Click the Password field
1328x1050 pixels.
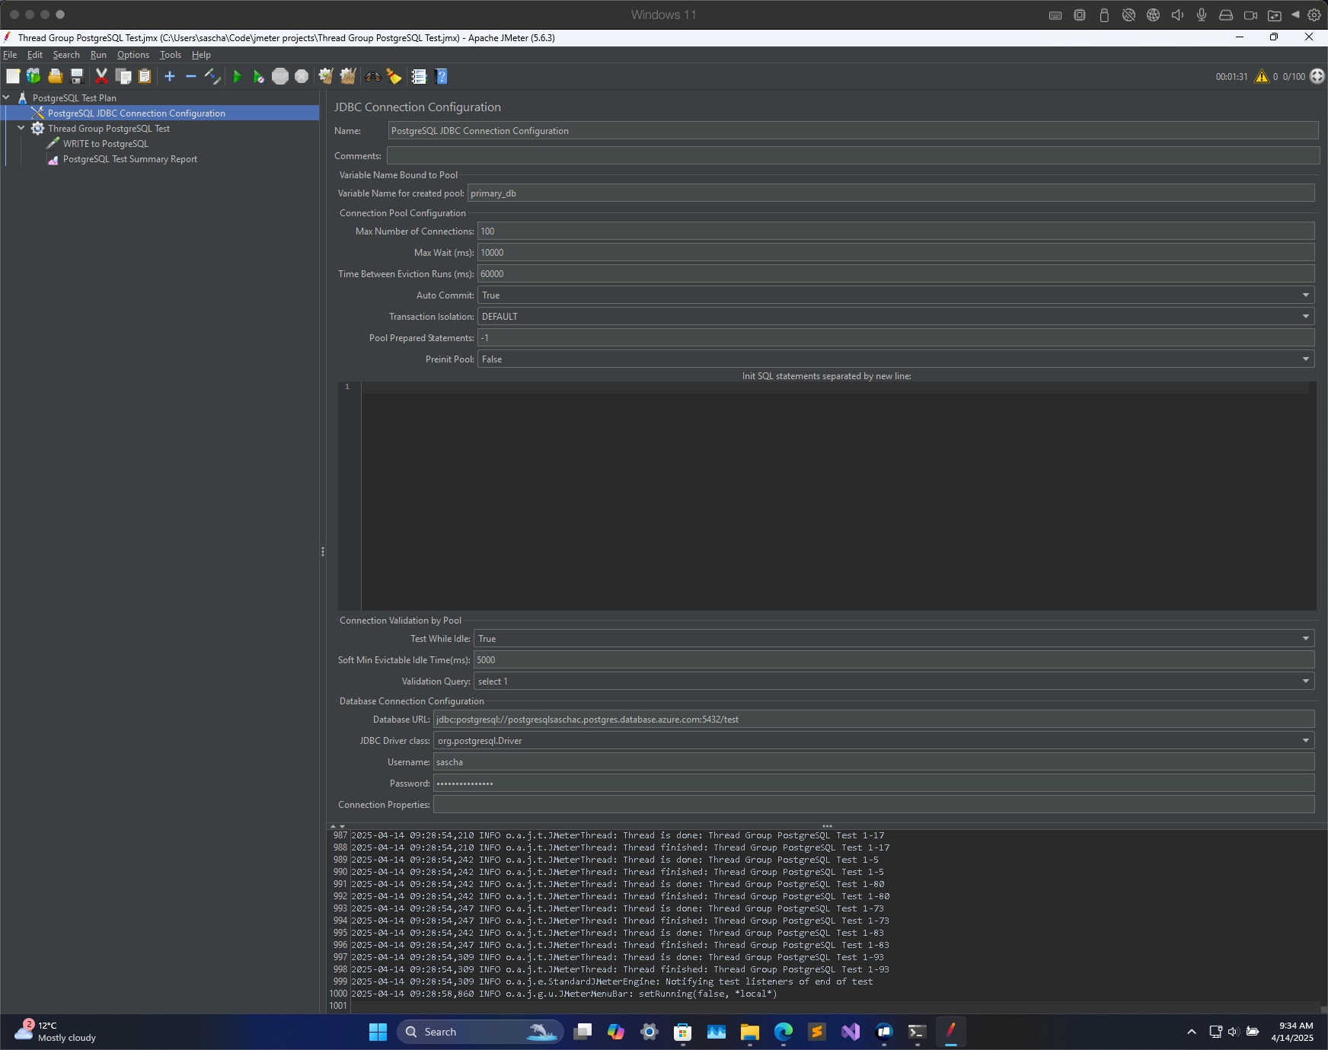pyautogui.click(x=874, y=784)
